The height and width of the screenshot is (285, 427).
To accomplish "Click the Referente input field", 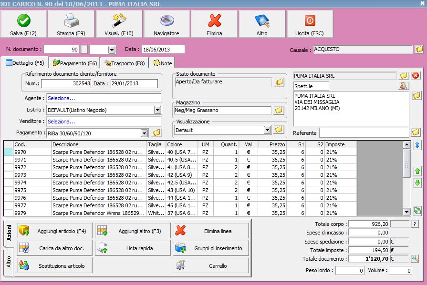I will [365, 132].
